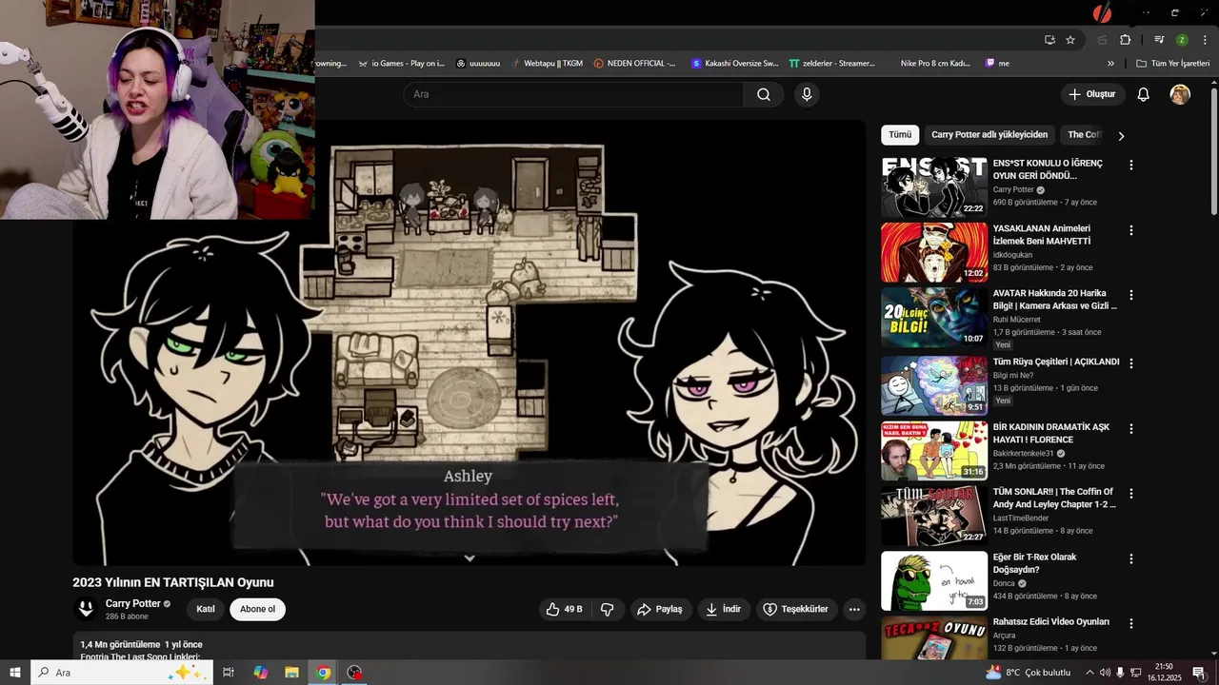Click the Katıl join button

206,609
